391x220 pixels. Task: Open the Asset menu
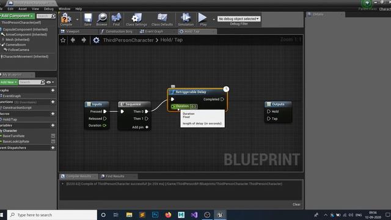tap(23, 9)
